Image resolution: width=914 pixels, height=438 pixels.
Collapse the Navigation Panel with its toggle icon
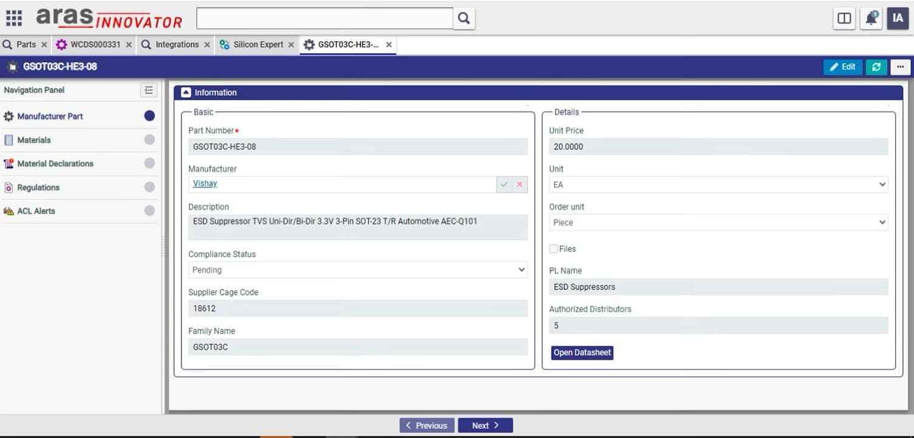[x=149, y=90]
